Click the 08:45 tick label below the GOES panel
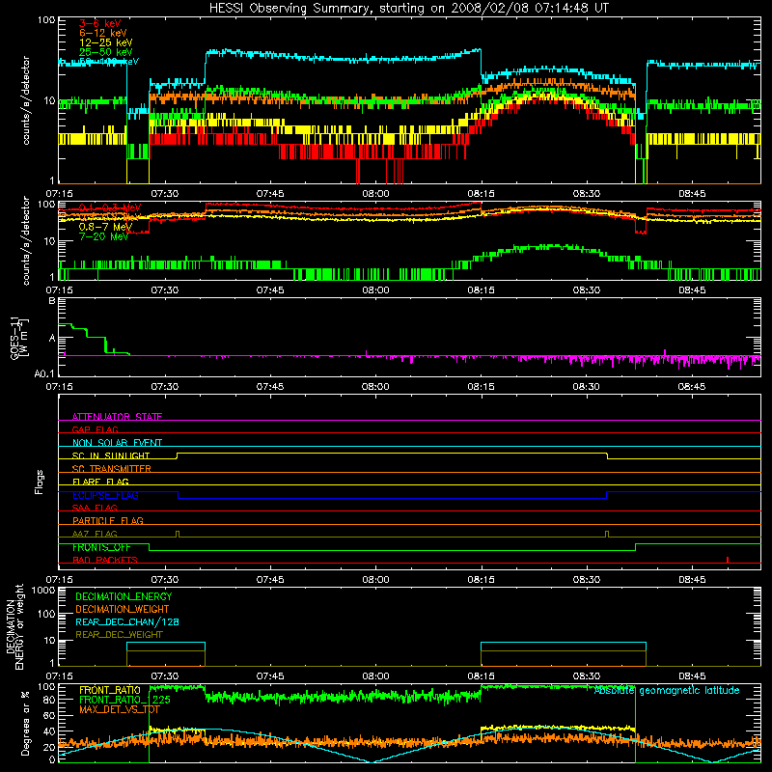The width and height of the screenshot is (772, 772). click(691, 387)
